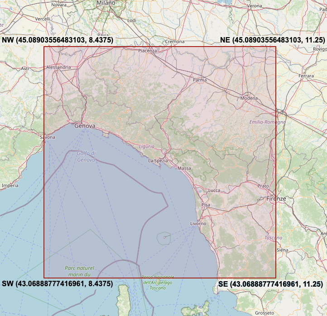Screen dimensions: 327x316
Task: Click the Firenze city label
Action: click(x=276, y=198)
